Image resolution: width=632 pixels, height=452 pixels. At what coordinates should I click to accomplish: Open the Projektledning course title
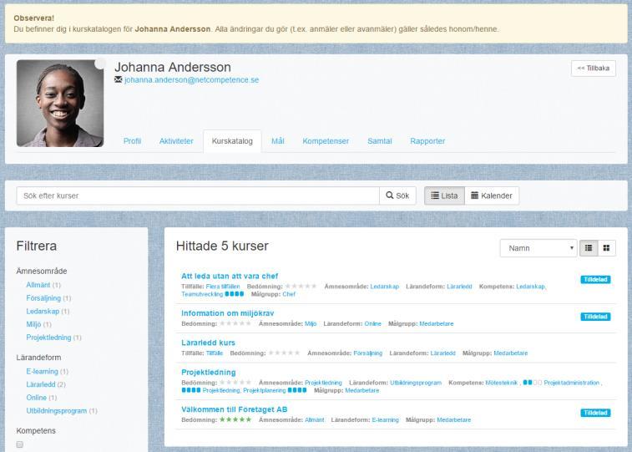coord(209,372)
